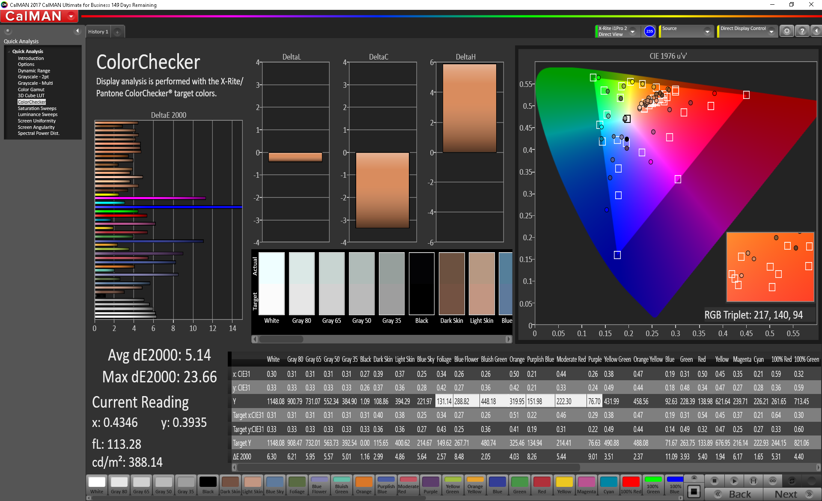Select Saturation Sweeps in workflow list
The height and width of the screenshot is (501, 822).
tap(37, 108)
